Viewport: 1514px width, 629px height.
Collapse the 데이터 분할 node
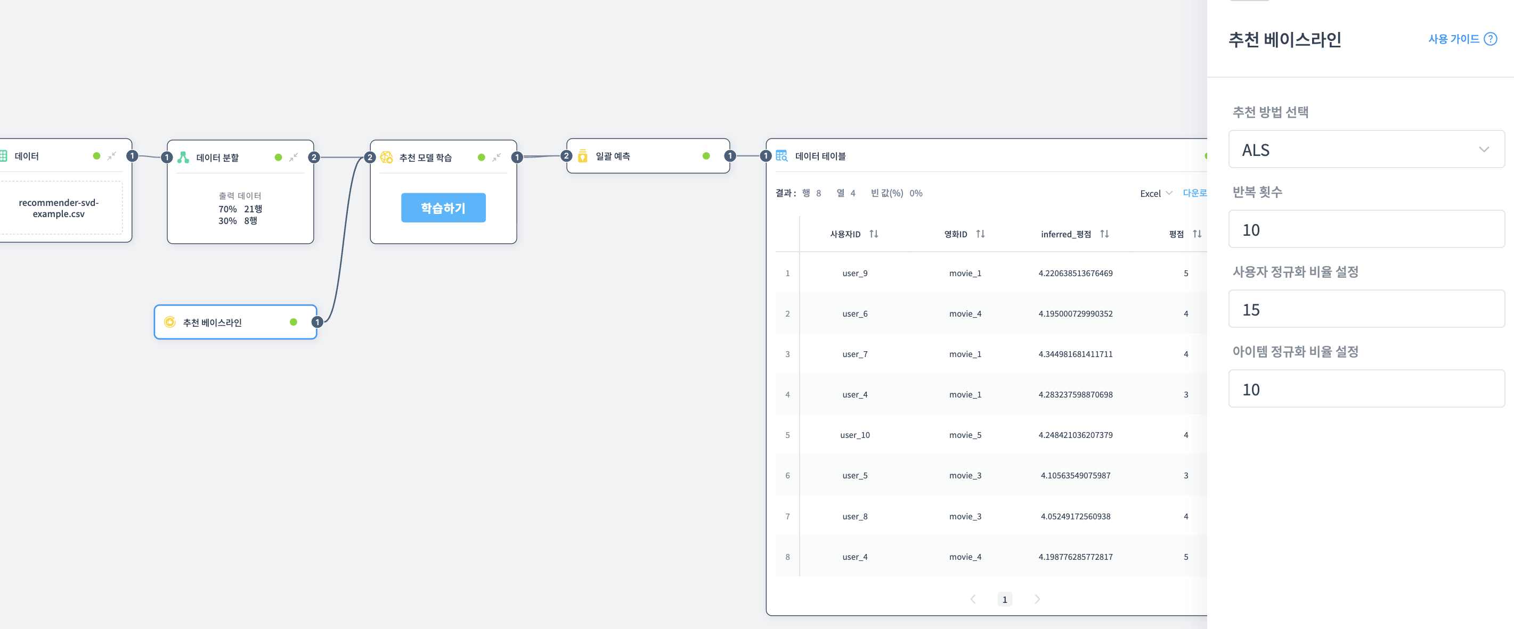294,157
